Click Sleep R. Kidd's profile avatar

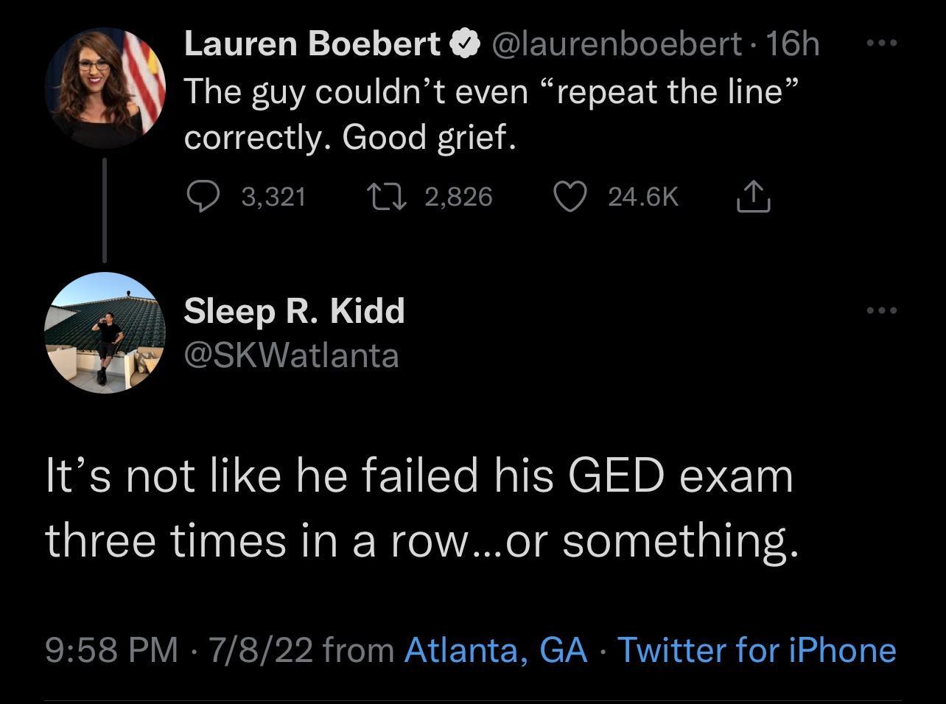coord(105,332)
